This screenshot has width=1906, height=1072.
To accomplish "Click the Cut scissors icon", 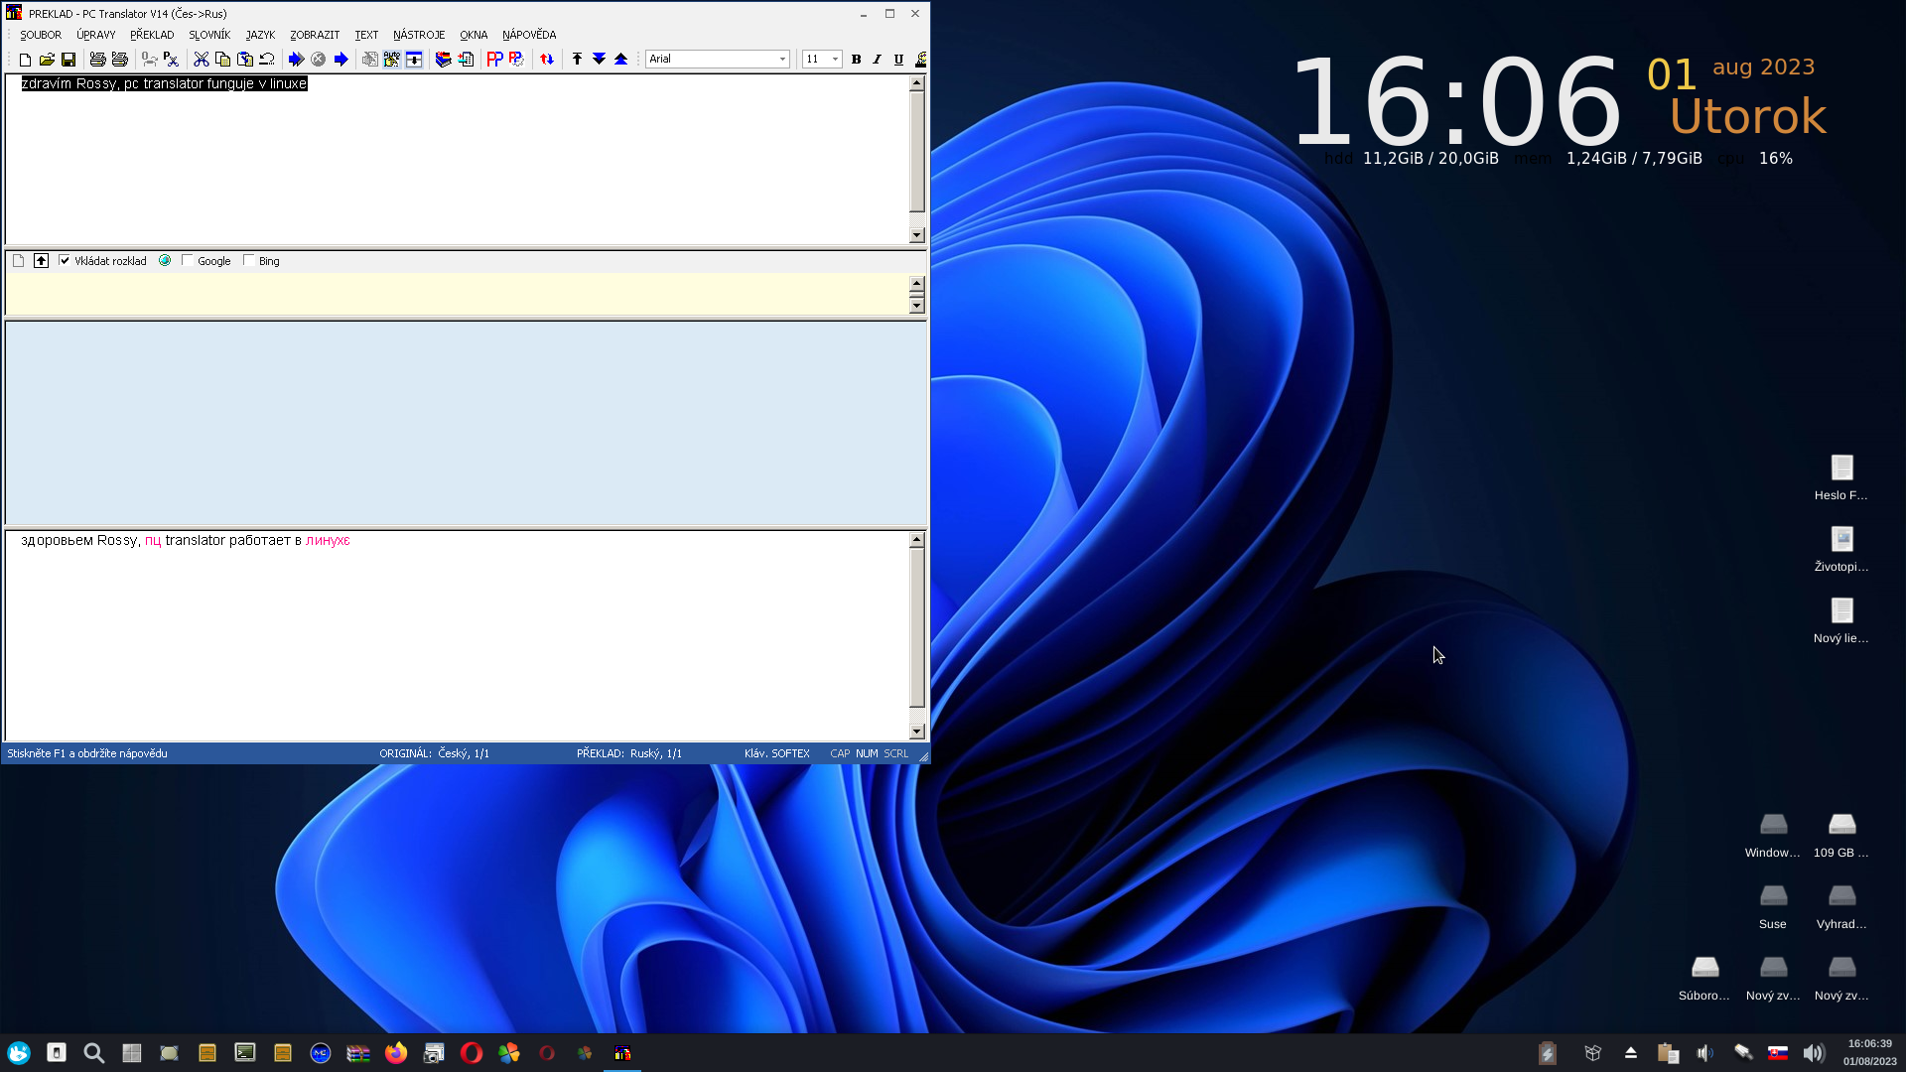I will [201, 60].
